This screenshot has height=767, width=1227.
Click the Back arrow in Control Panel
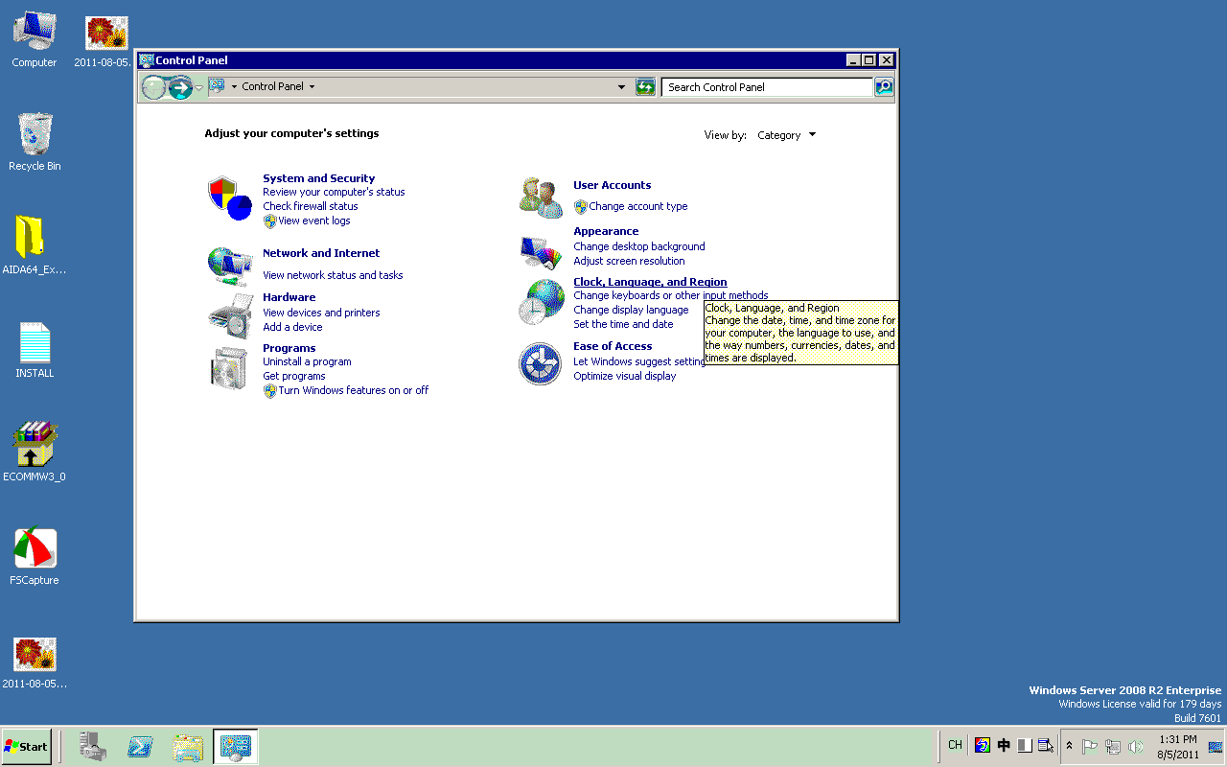(154, 87)
